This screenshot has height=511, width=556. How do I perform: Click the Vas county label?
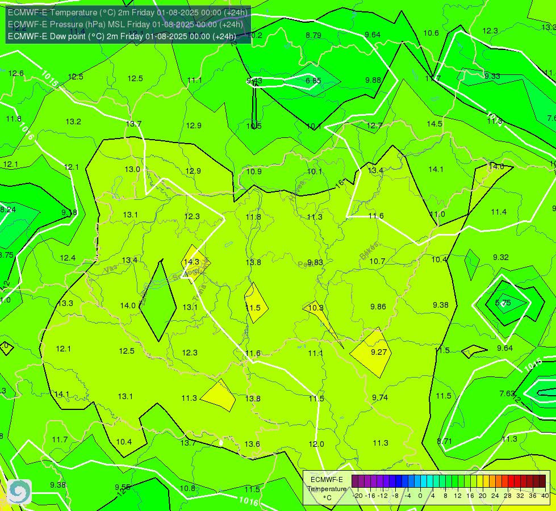[111, 269]
